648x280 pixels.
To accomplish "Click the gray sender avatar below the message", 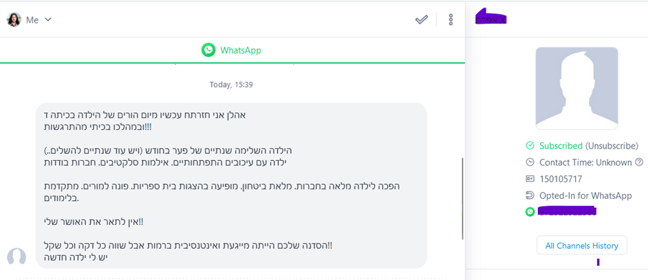I will pos(17,257).
